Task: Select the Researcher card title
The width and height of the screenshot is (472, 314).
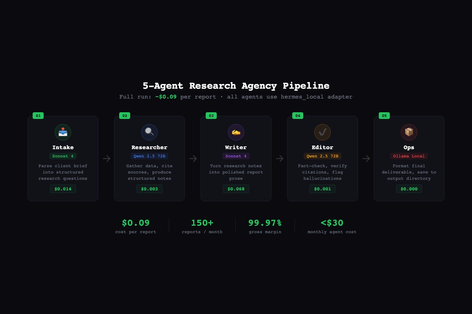Action: [x=149, y=148]
